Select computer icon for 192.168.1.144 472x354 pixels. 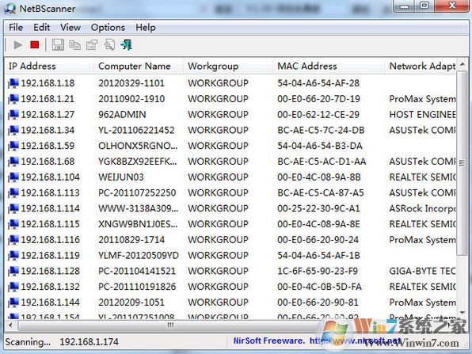pos(13,303)
